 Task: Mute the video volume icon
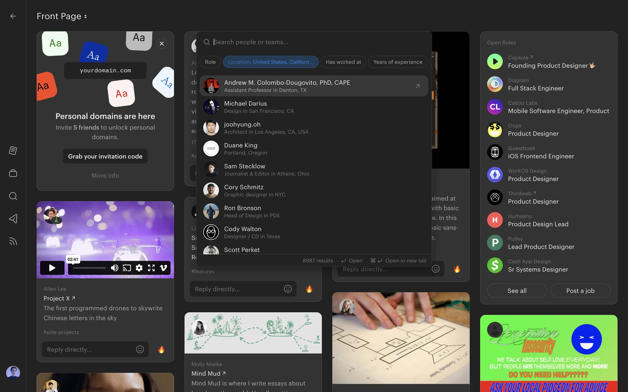(x=114, y=268)
